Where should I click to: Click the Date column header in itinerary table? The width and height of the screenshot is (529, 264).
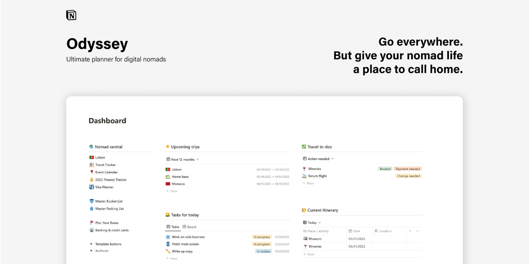354,231
